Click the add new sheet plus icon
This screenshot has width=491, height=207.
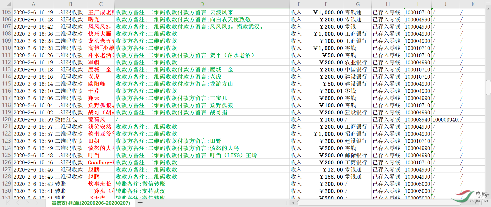(140, 203)
